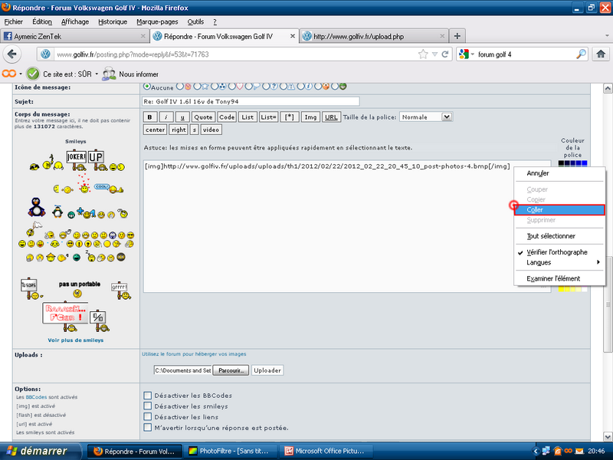613x460 pixels.
Task: Click the page scrollbar down arrow
Action: click(608, 435)
